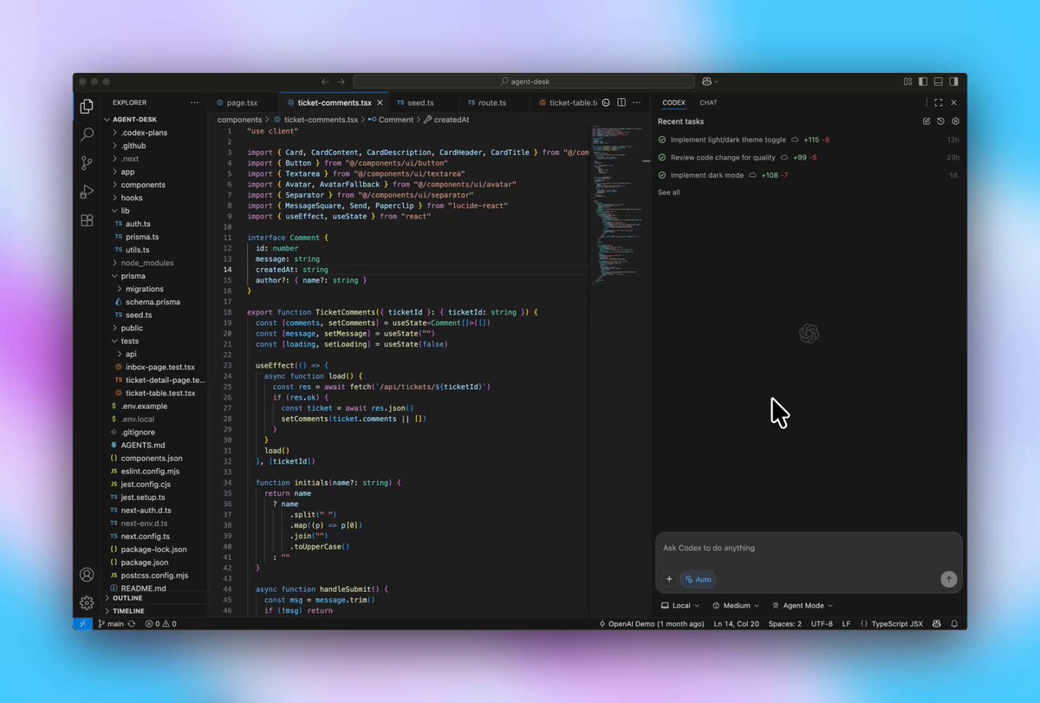1040x703 pixels.
Task: Expand the OUTLINE section
Action: tap(127, 598)
